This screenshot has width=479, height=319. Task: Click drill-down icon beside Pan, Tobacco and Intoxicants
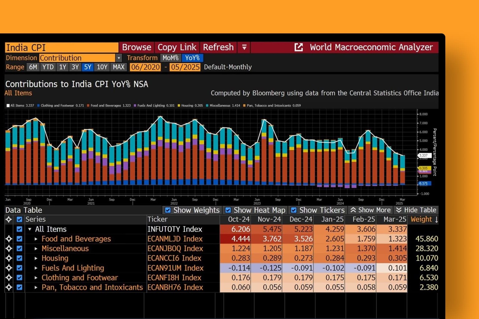(x=9, y=288)
